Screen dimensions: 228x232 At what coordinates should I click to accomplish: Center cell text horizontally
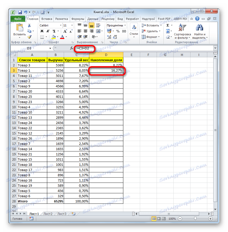click(x=86, y=31)
